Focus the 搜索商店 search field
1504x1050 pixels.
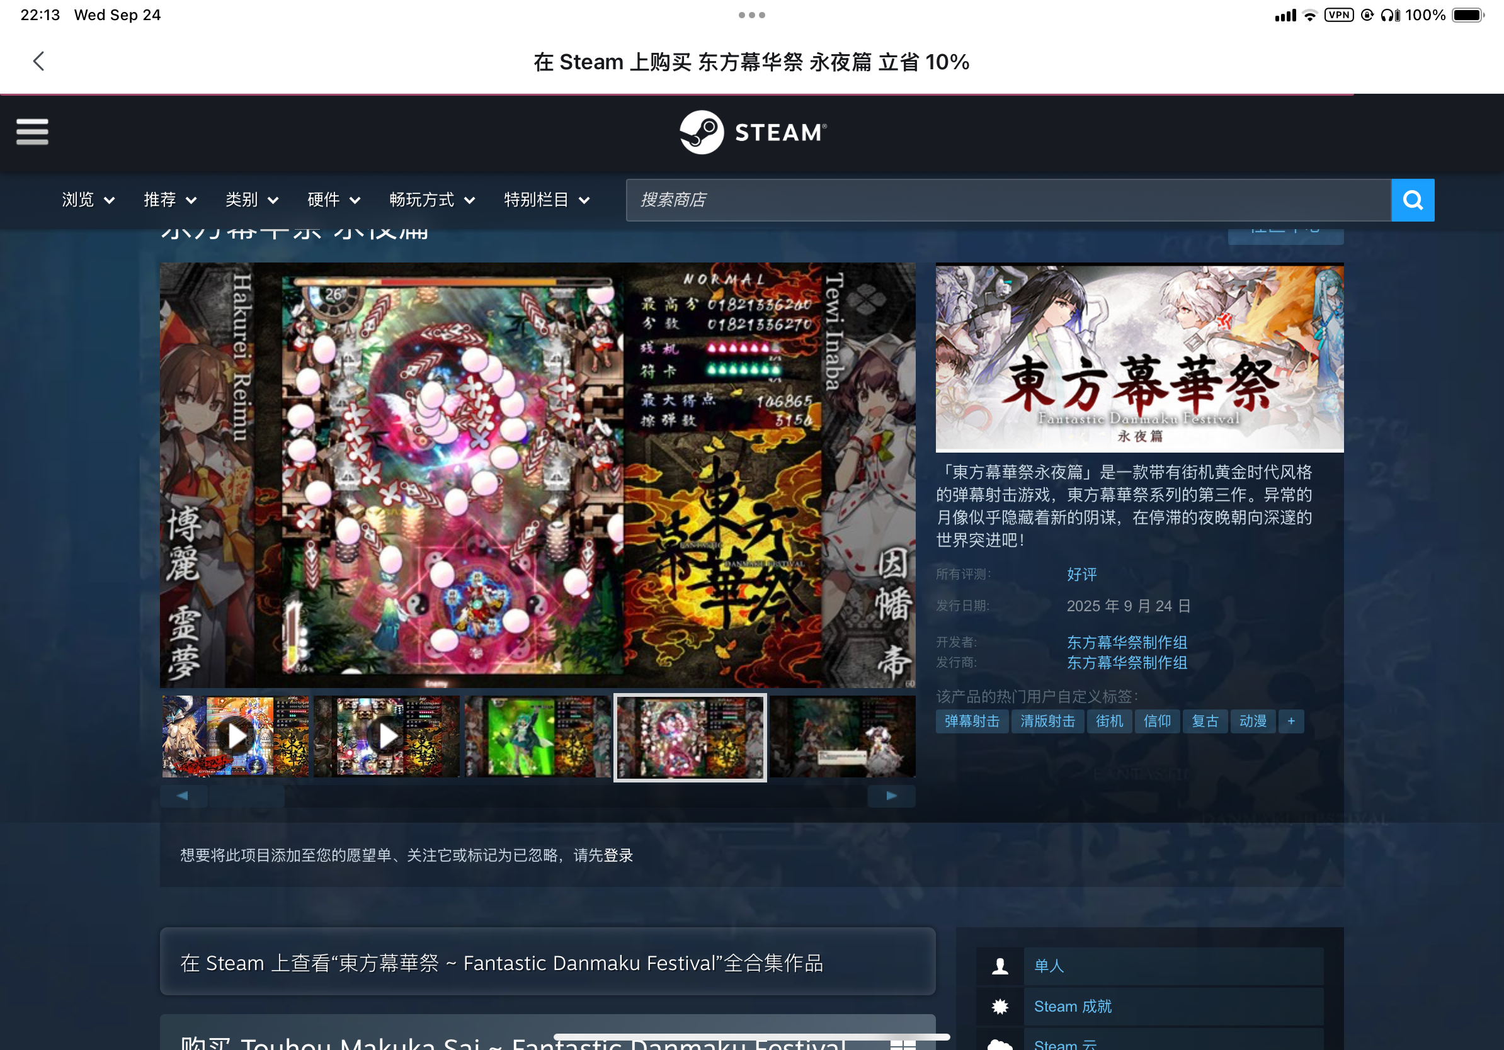tap(1008, 200)
